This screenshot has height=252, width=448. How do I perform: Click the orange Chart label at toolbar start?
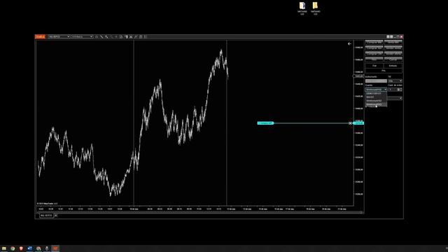pyautogui.click(x=40, y=36)
